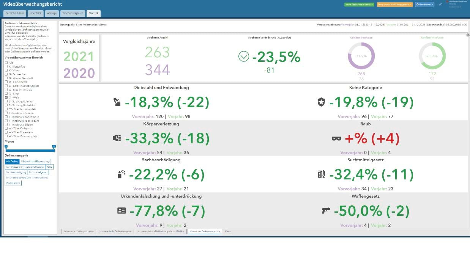Image resolution: width=470 pixels, height=264 pixels.
Task: Click the fist icon for Körperverletzung
Action: pyautogui.click(x=117, y=138)
